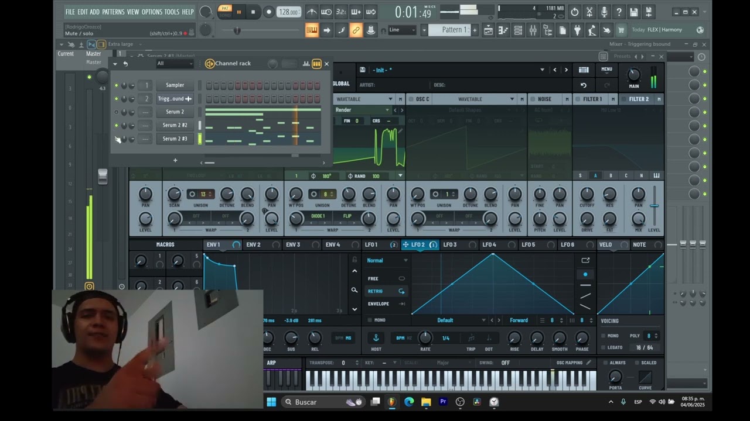Enable the NOISE oscillator
This screenshot has width=750, height=421.
click(532, 99)
